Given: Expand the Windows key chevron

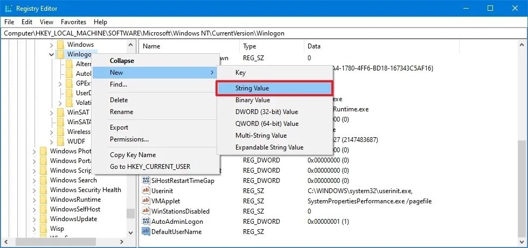Looking at the screenshot, I should (52, 45).
